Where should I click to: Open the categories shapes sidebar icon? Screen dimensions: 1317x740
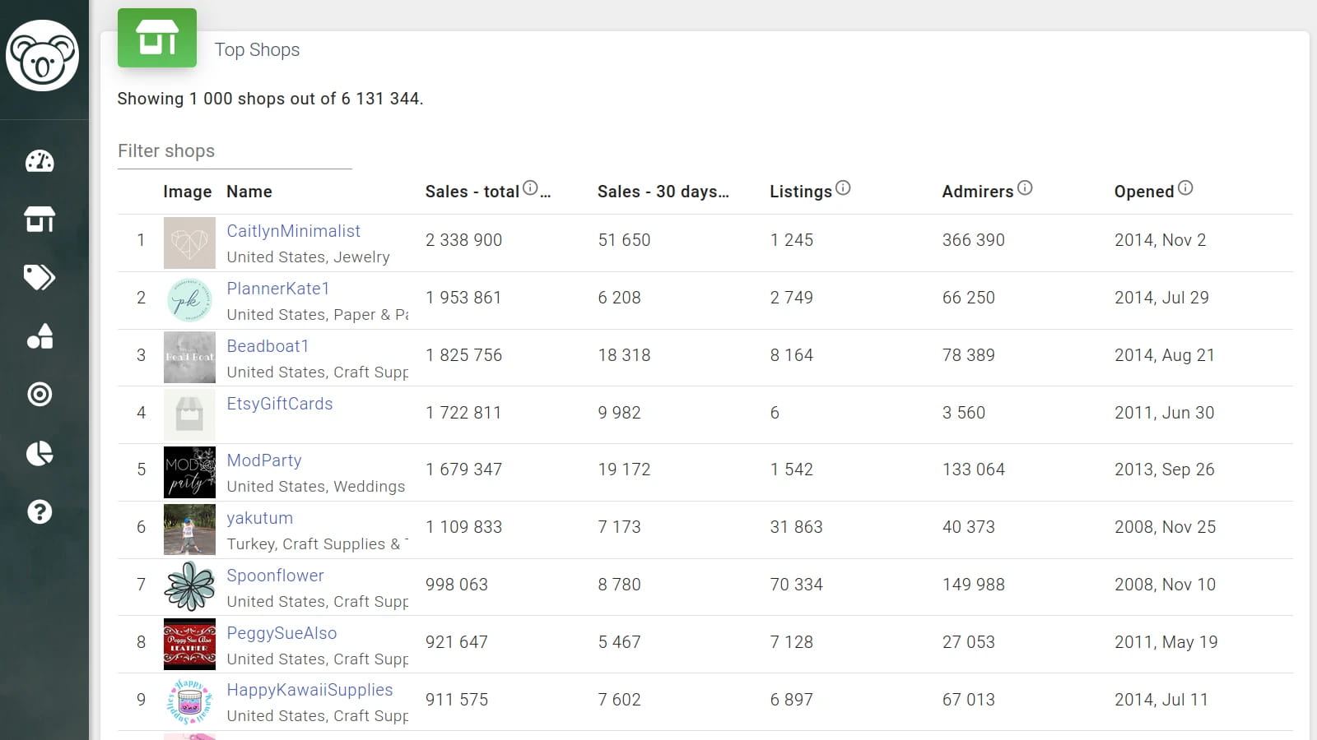(40, 336)
